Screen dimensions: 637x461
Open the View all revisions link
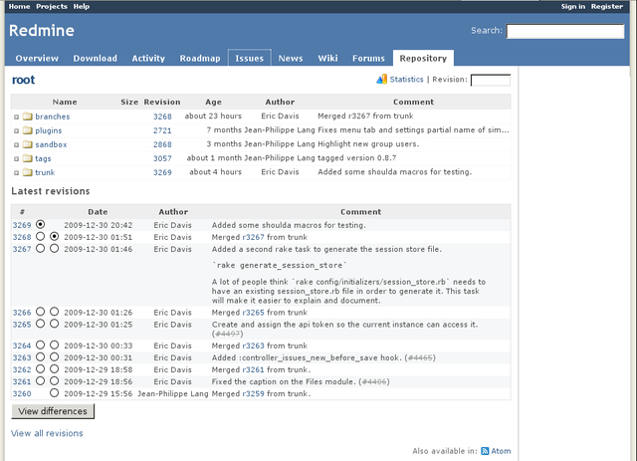47,433
